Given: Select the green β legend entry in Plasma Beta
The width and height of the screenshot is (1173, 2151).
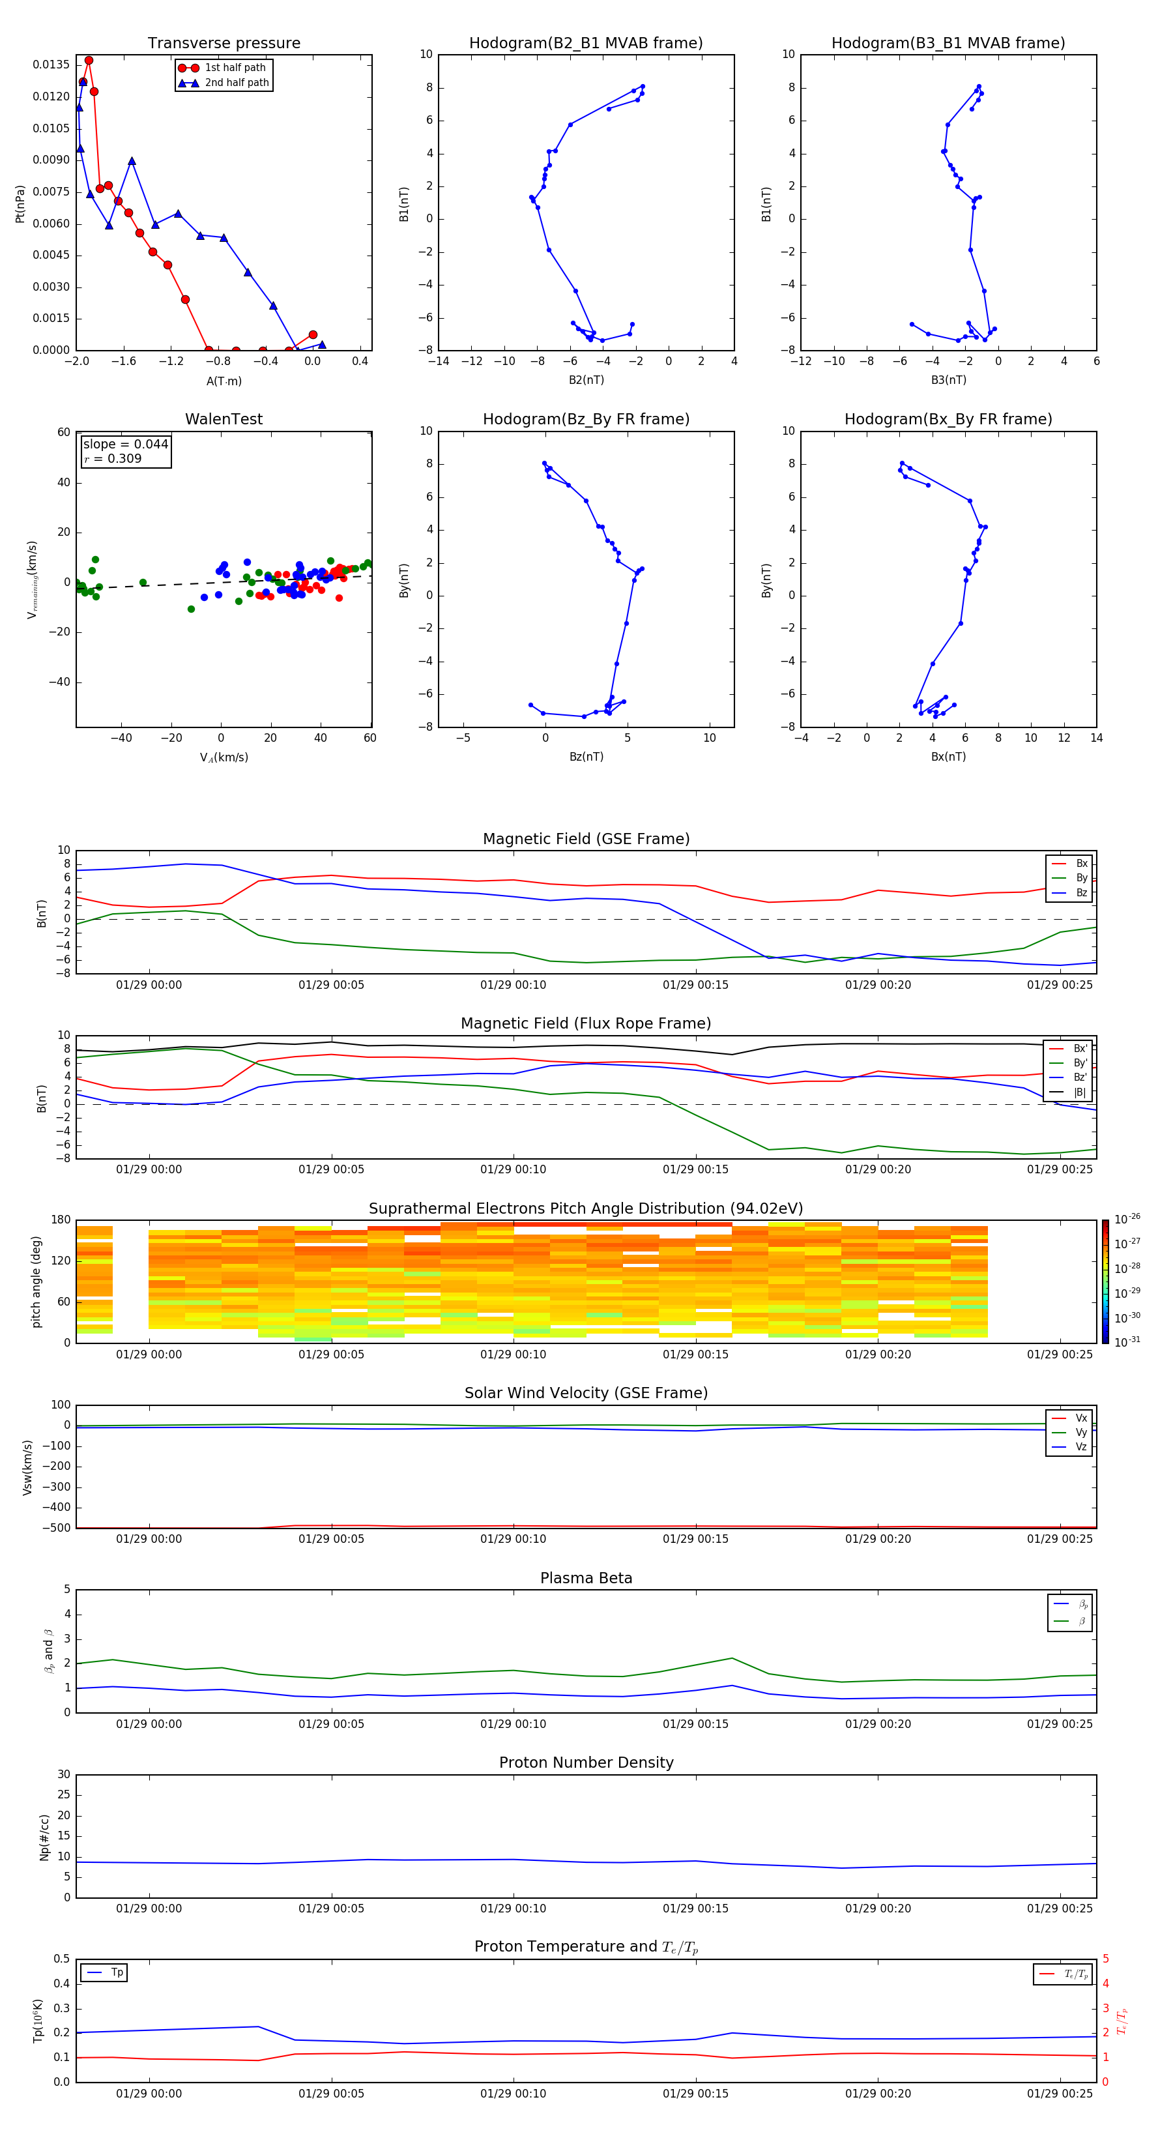Looking at the screenshot, I should pyautogui.click(x=1070, y=1622).
